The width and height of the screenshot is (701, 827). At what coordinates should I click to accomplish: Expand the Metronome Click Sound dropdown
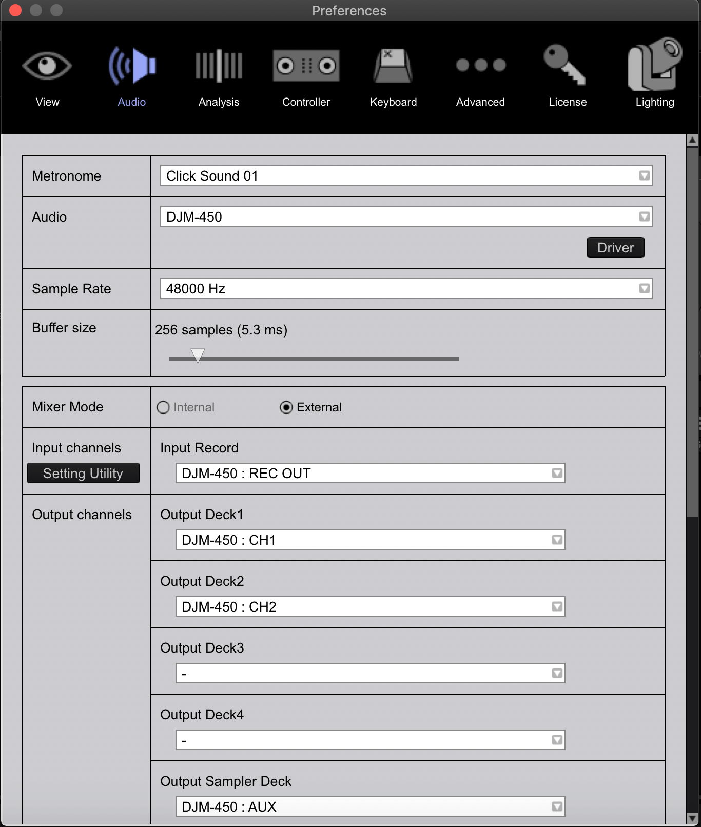[x=644, y=176]
